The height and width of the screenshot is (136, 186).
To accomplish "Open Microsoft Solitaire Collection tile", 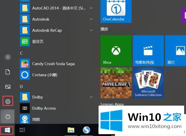I will [148, 83].
